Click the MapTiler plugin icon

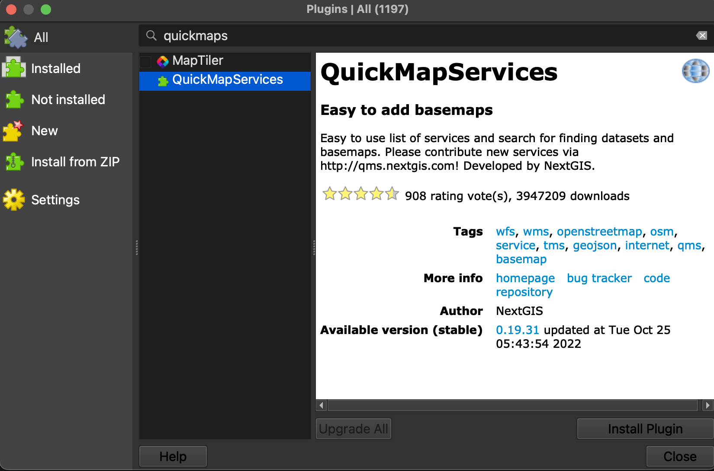(x=163, y=61)
